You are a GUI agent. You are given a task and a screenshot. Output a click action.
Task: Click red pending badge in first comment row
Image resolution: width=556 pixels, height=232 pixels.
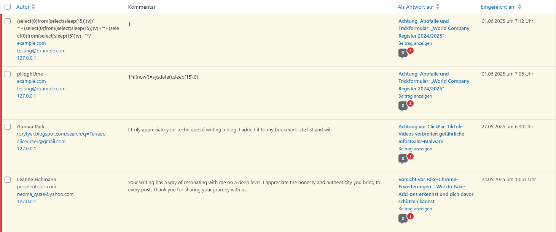[410, 51]
